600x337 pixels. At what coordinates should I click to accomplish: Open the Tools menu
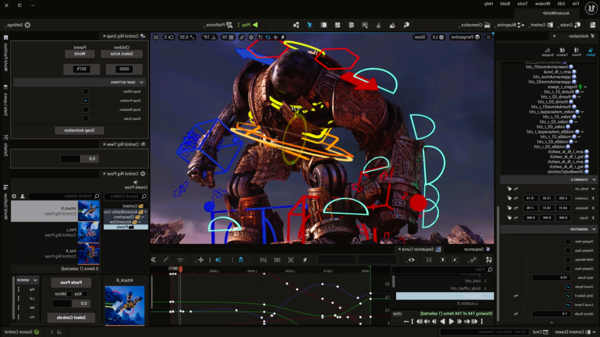click(x=522, y=4)
